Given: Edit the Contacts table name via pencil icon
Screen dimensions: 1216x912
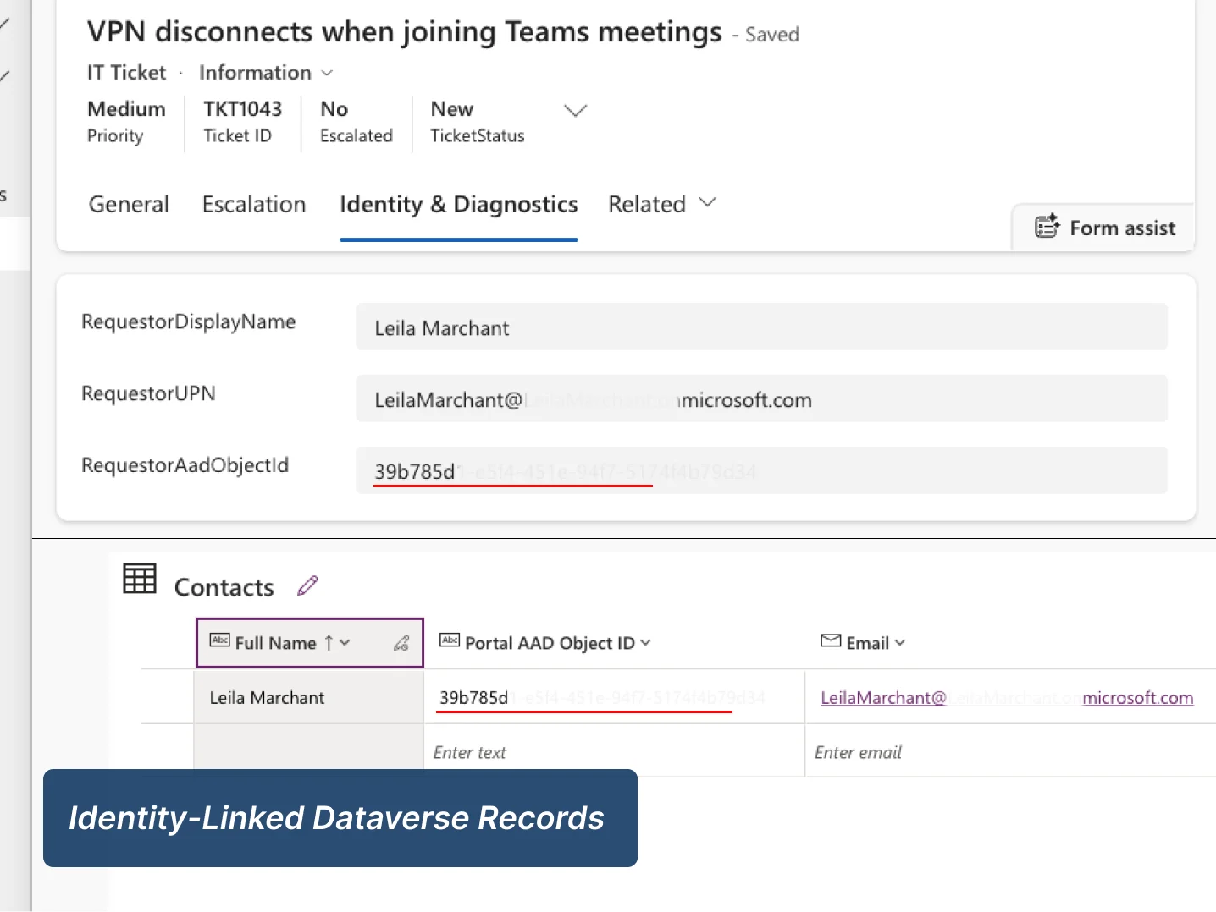Looking at the screenshot, I should tap(307, 585).
